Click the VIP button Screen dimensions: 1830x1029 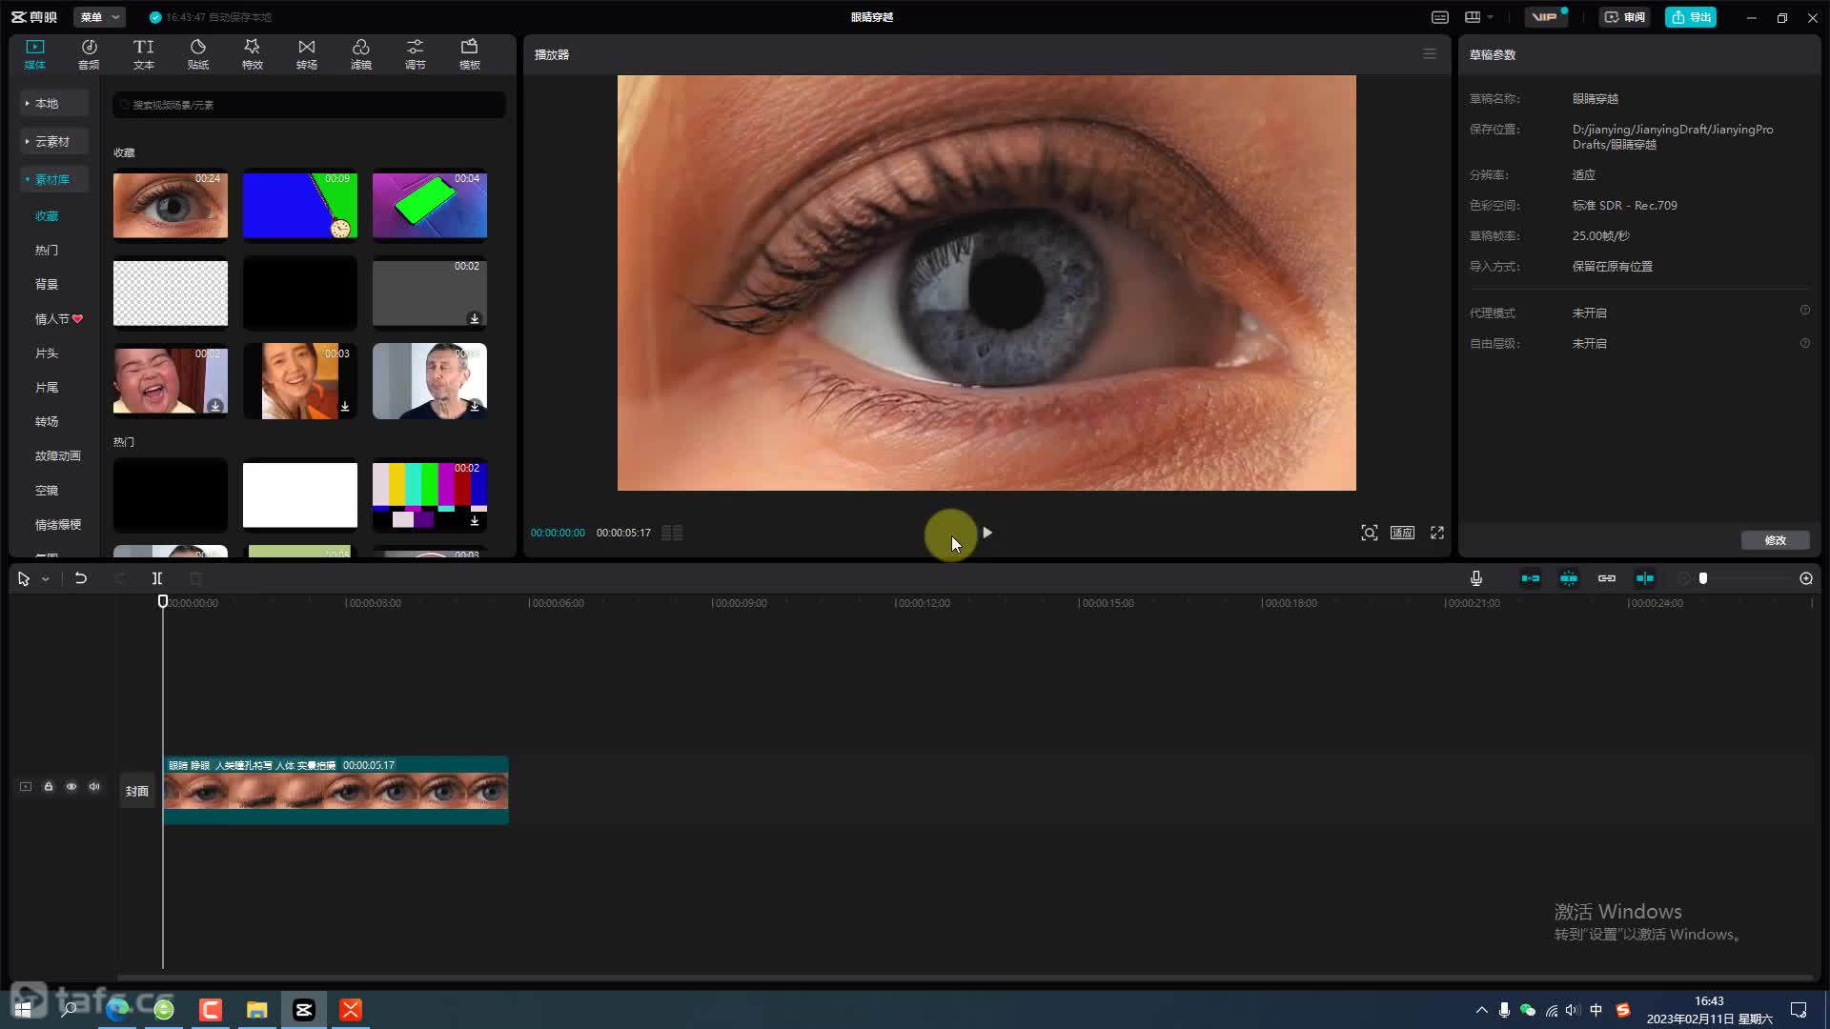tap(1545, 17)
